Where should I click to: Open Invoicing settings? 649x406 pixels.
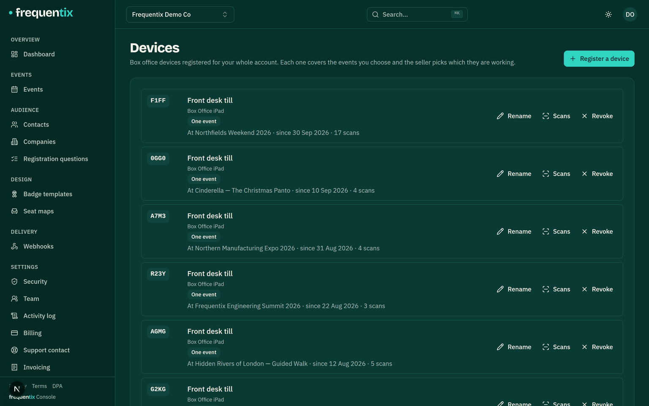click(57, 367)
